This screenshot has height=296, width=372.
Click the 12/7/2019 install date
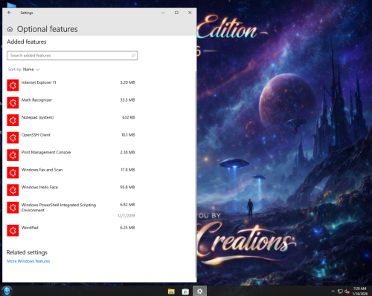[x=126, y=216]
